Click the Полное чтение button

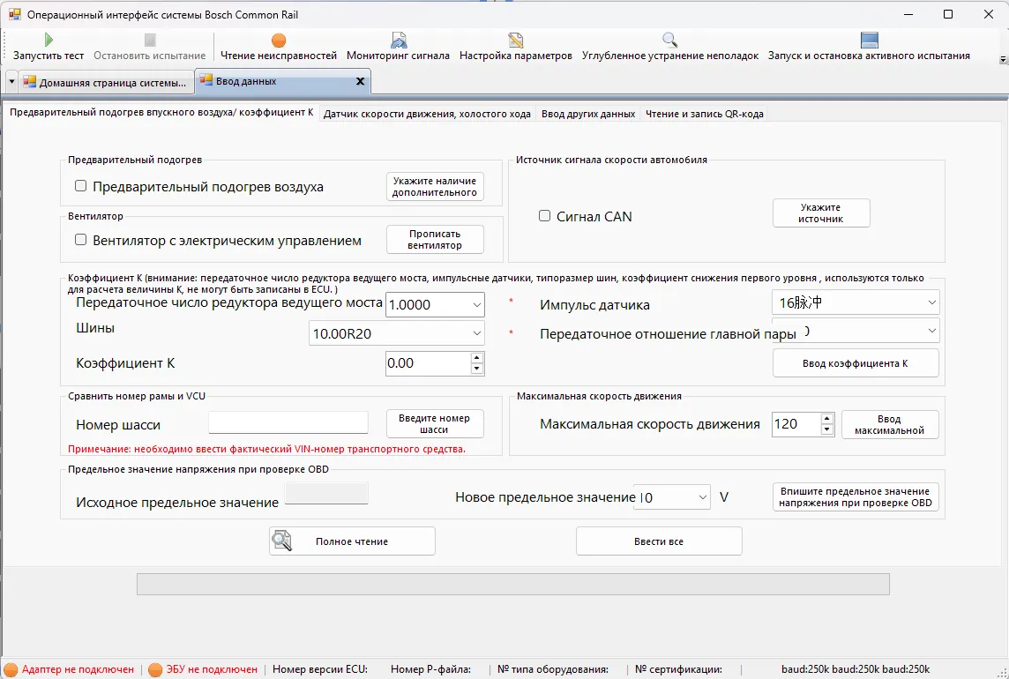click(x=352, y=541)
